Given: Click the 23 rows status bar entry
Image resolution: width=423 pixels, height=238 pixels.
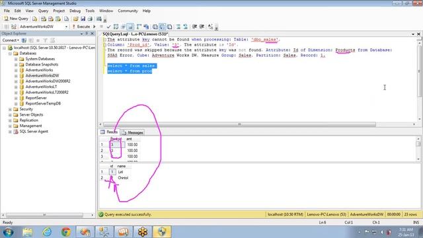Looking at the screenshot, I should pyautogui.click(x=410, y=214).
